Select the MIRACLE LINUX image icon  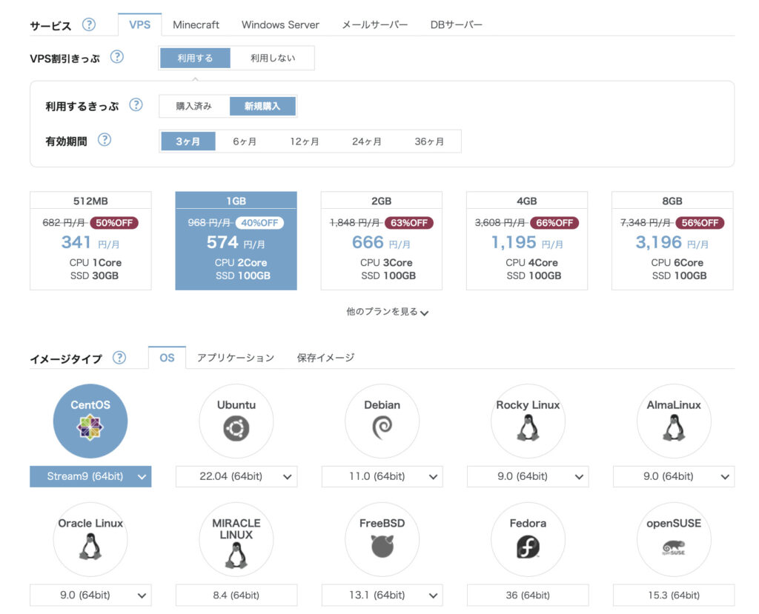236,539
